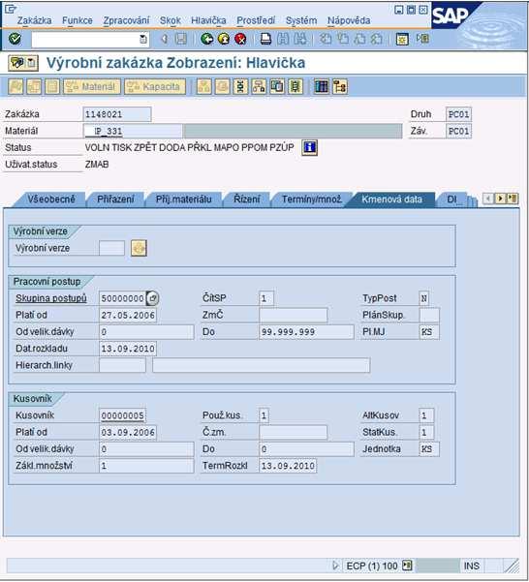
Task: Open the Zpracování menu
Action: click(x=126, y=20)
